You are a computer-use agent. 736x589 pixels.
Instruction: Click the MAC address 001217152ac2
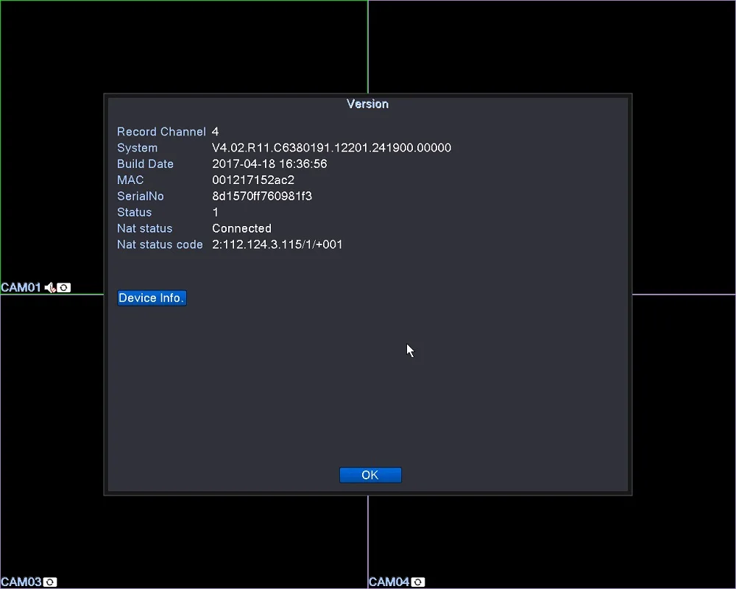point(253,180)
